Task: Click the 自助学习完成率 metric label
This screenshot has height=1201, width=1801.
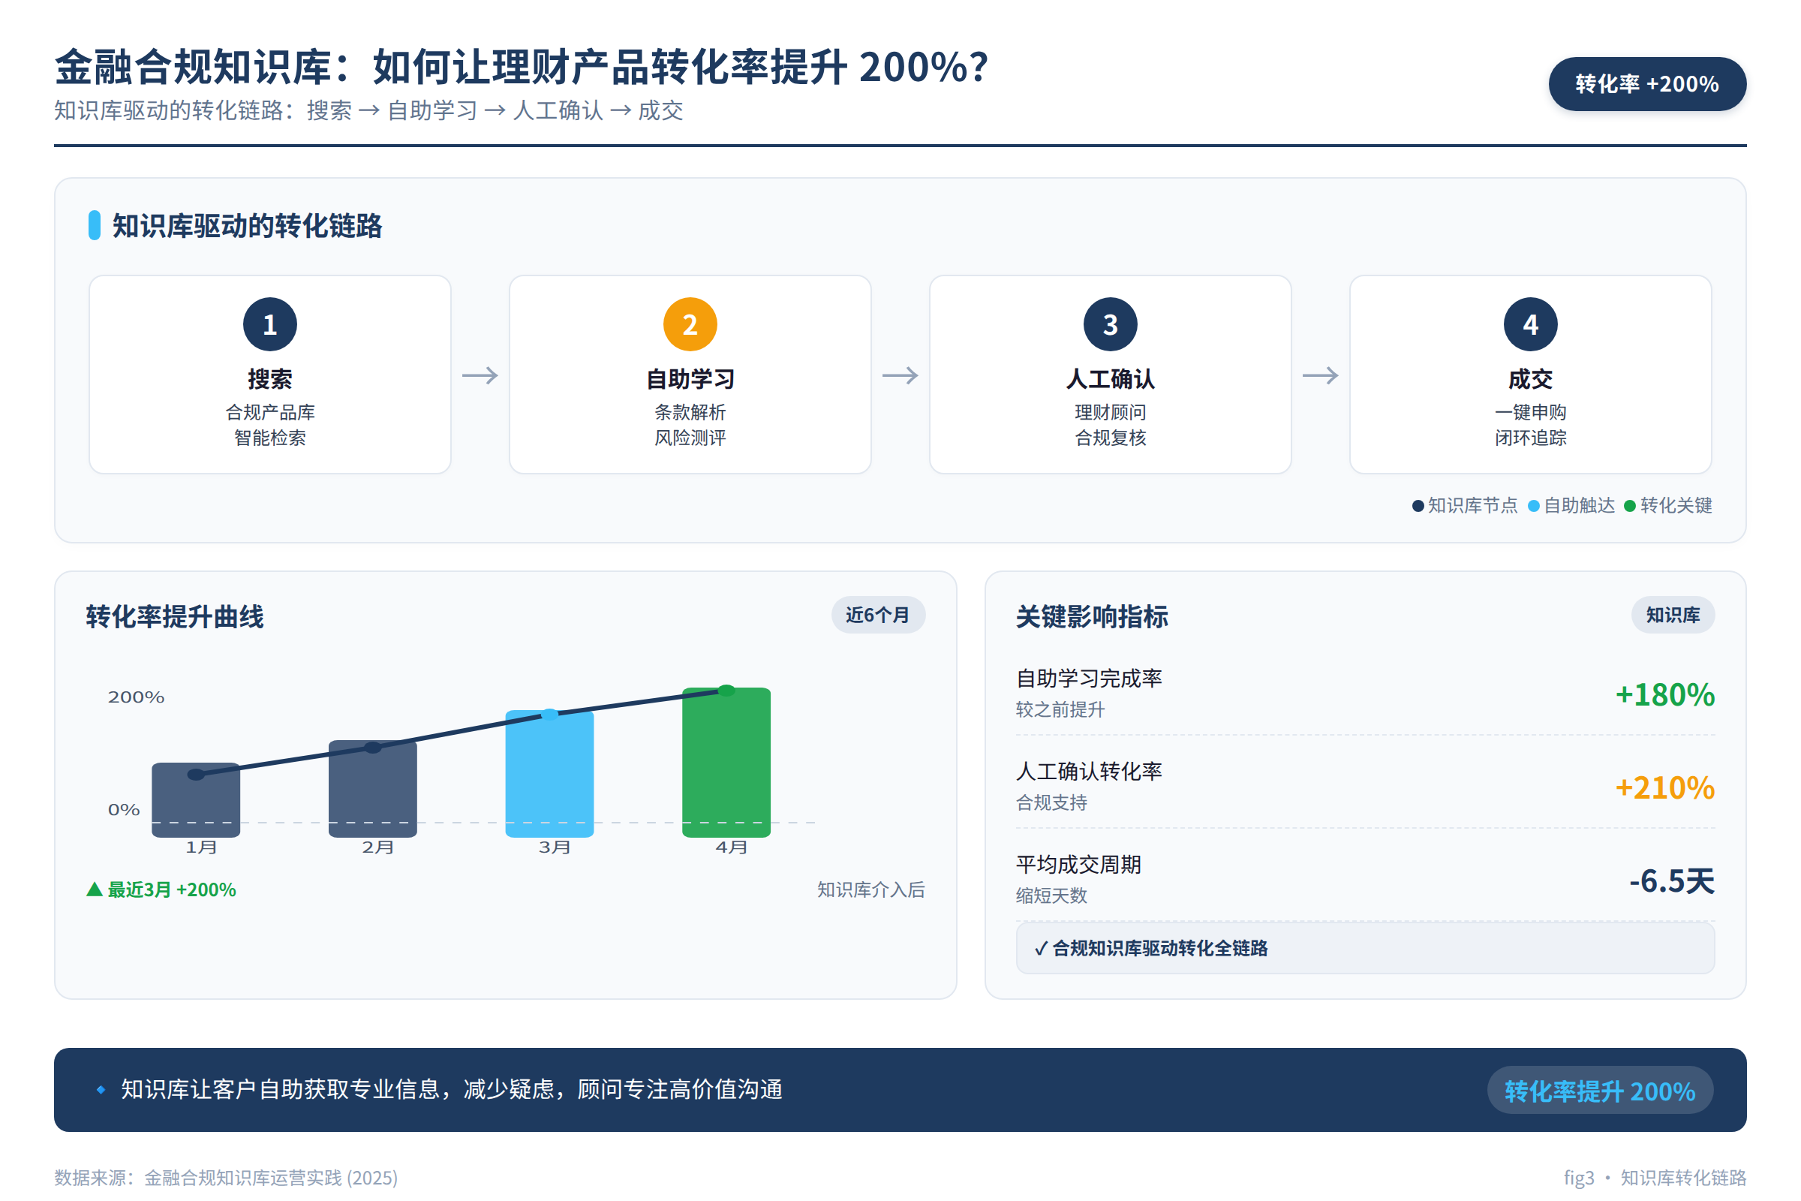Action: (x=1089, y=679)
